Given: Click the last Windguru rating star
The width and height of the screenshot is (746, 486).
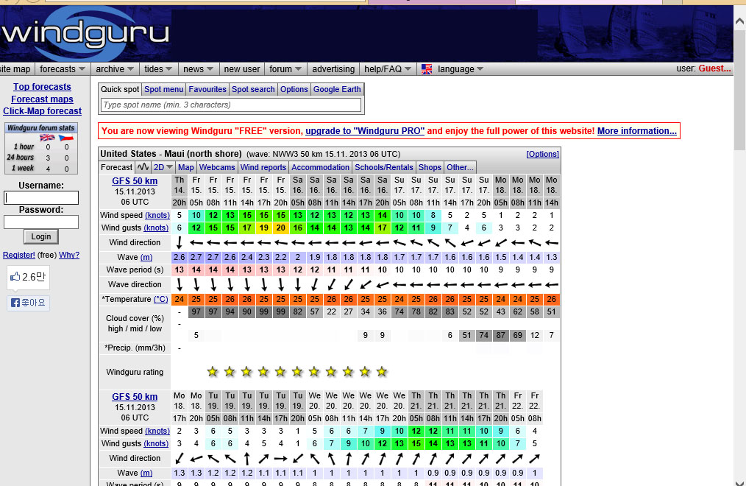Looking at the screenshot, I should tap(382, 372).
